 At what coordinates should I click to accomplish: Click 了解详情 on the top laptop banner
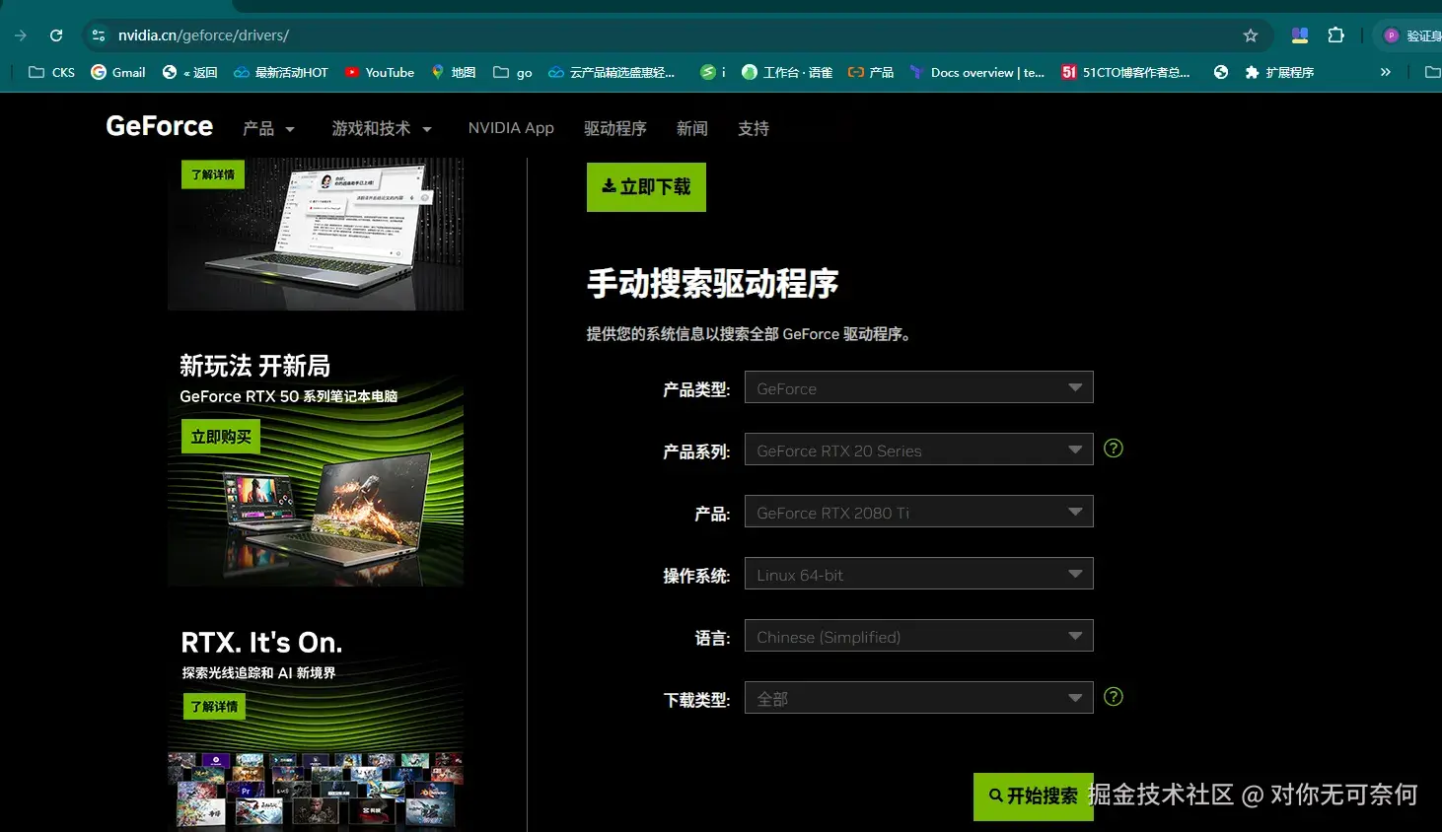[x=213, y=174]
